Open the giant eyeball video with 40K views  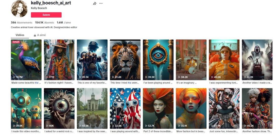tap(59, 108)
